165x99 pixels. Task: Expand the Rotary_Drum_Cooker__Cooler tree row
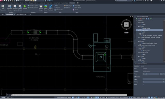click(138, 45)
